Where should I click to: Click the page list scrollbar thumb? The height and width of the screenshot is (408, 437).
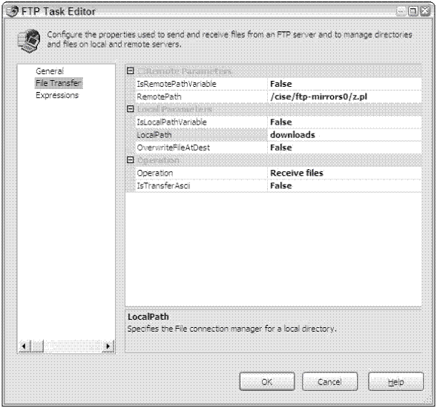37,346
